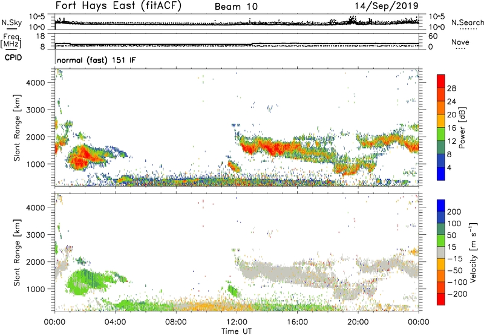
Task: Click the 'Freq. [MHz]' axis label
Action: [11, 41]
